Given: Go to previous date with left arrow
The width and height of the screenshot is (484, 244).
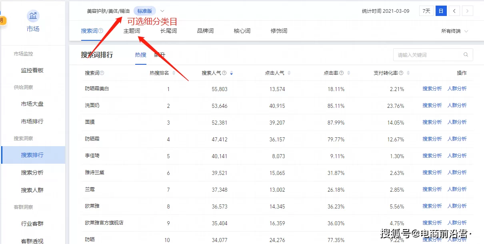Looking at the screenshot, I should point(454,11).
